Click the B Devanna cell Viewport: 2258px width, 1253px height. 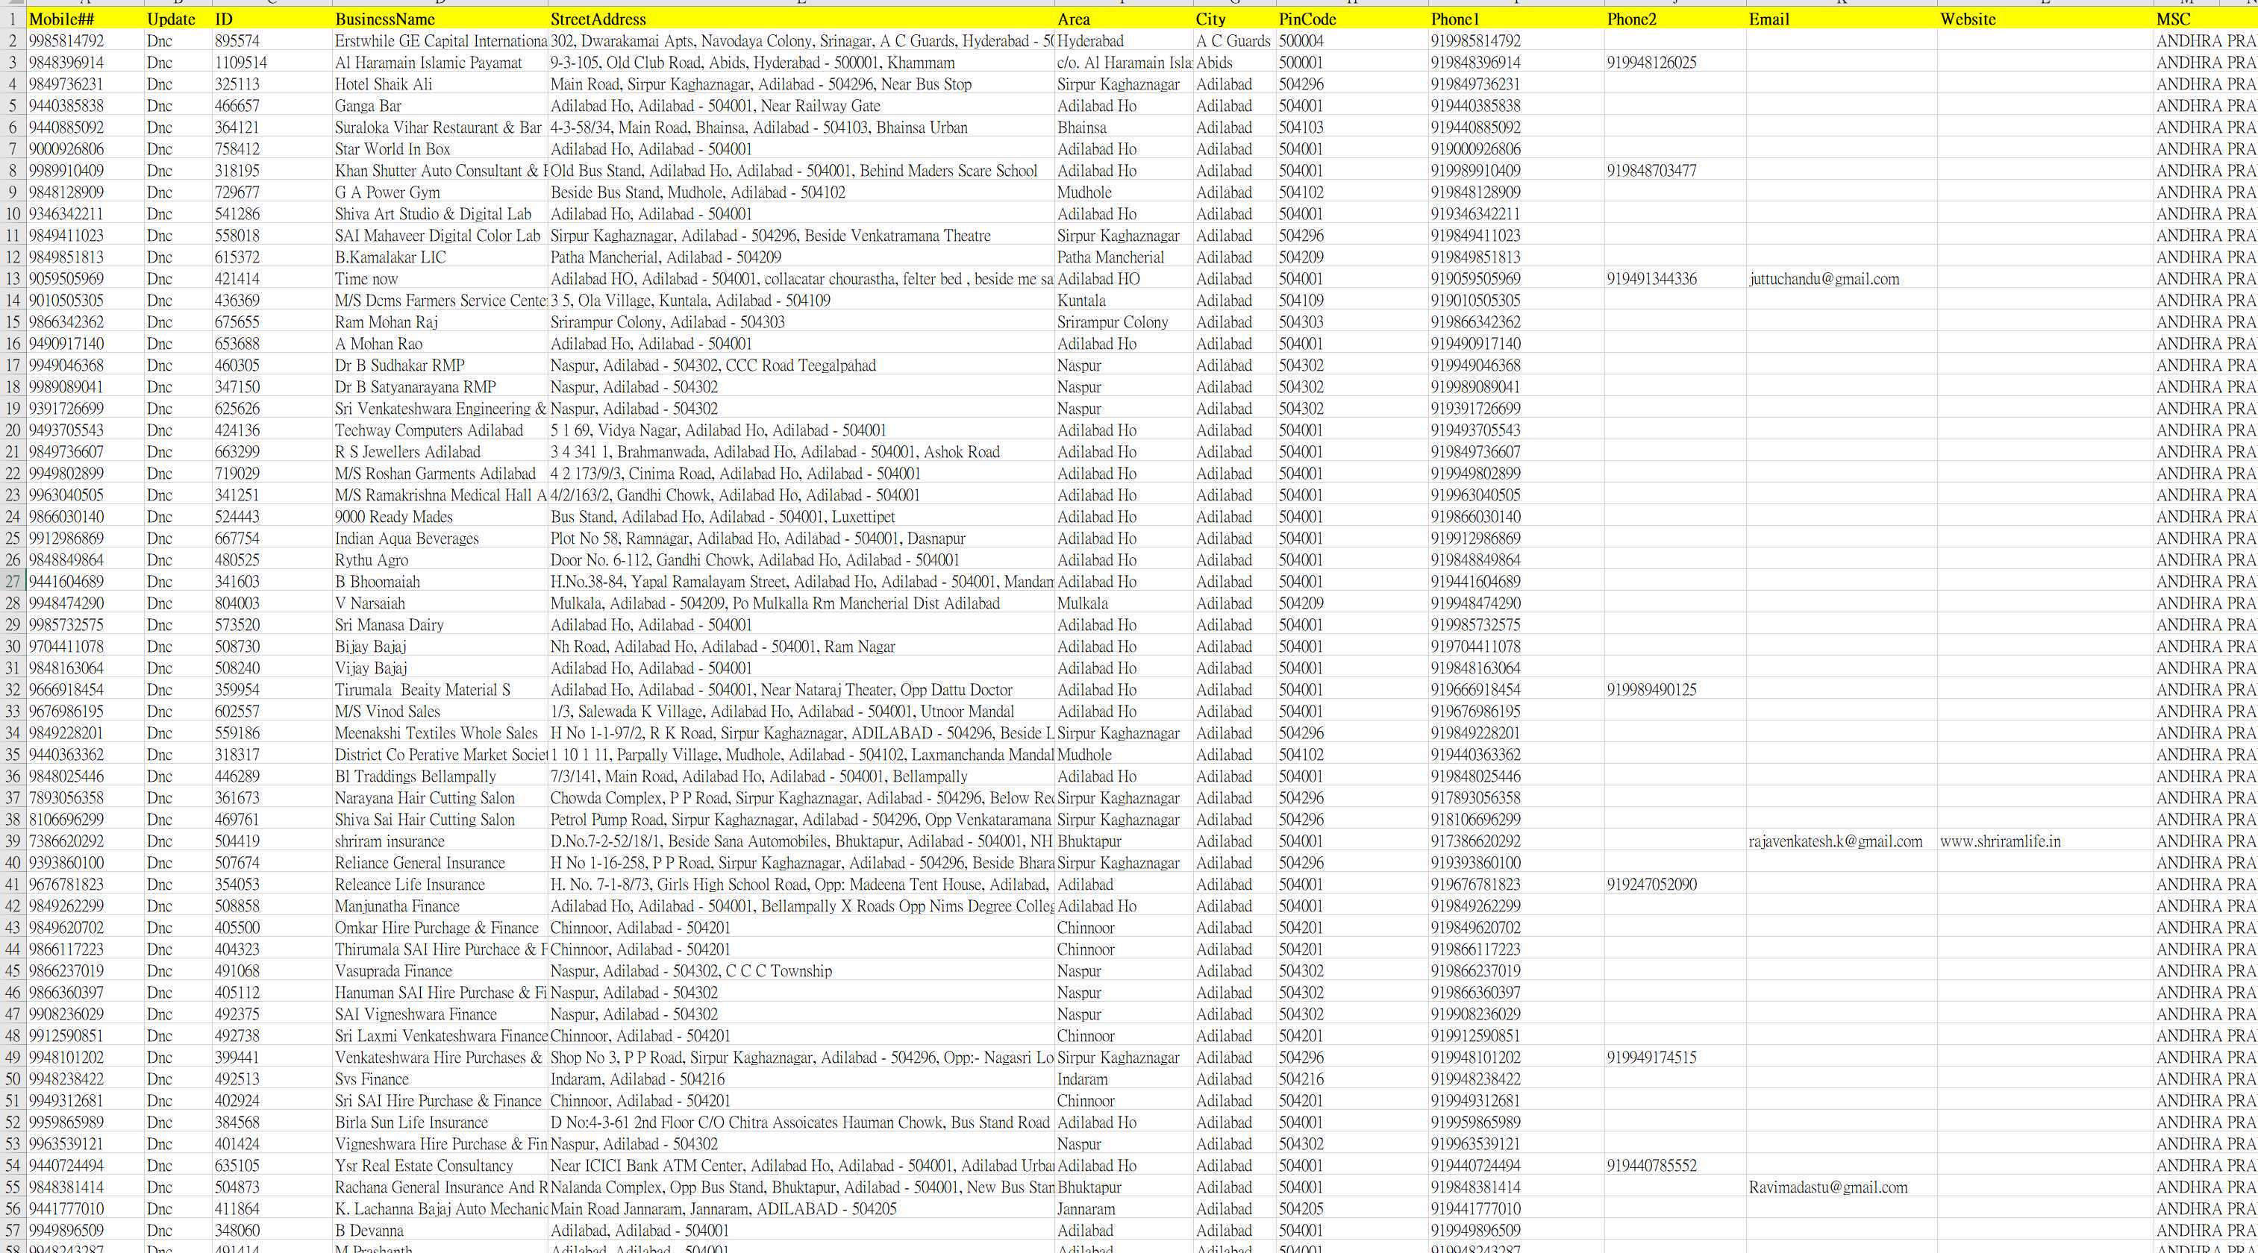tap(440, 1230)
